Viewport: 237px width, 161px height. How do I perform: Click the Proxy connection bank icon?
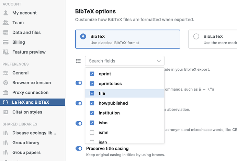pos(5,92)
